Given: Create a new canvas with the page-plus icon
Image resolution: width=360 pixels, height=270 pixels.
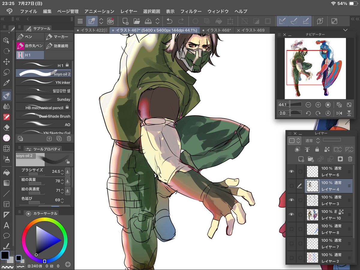Looking at the screenshot, I should tap(125, 21).
